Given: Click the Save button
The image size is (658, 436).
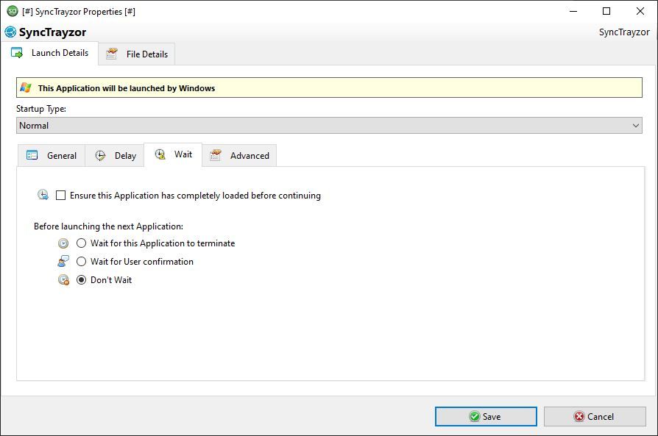Looking at the screenshot, I should pos(485,415).
